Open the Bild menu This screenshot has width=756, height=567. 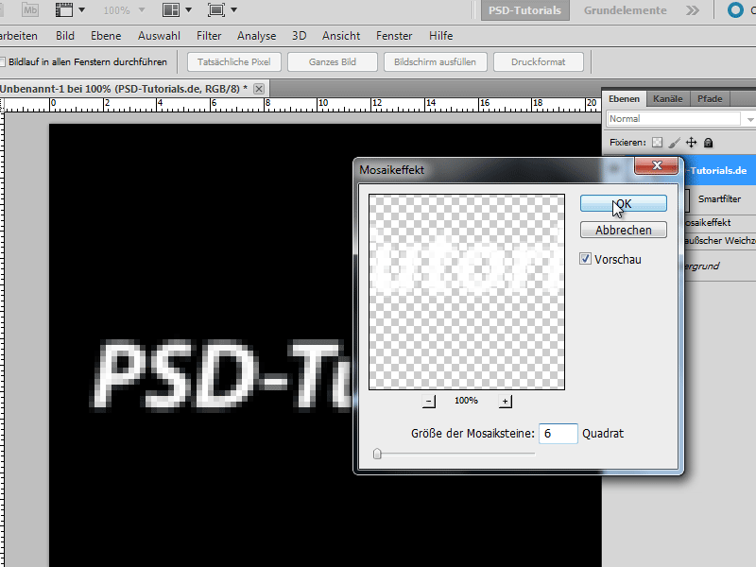[x=64, y=36]
